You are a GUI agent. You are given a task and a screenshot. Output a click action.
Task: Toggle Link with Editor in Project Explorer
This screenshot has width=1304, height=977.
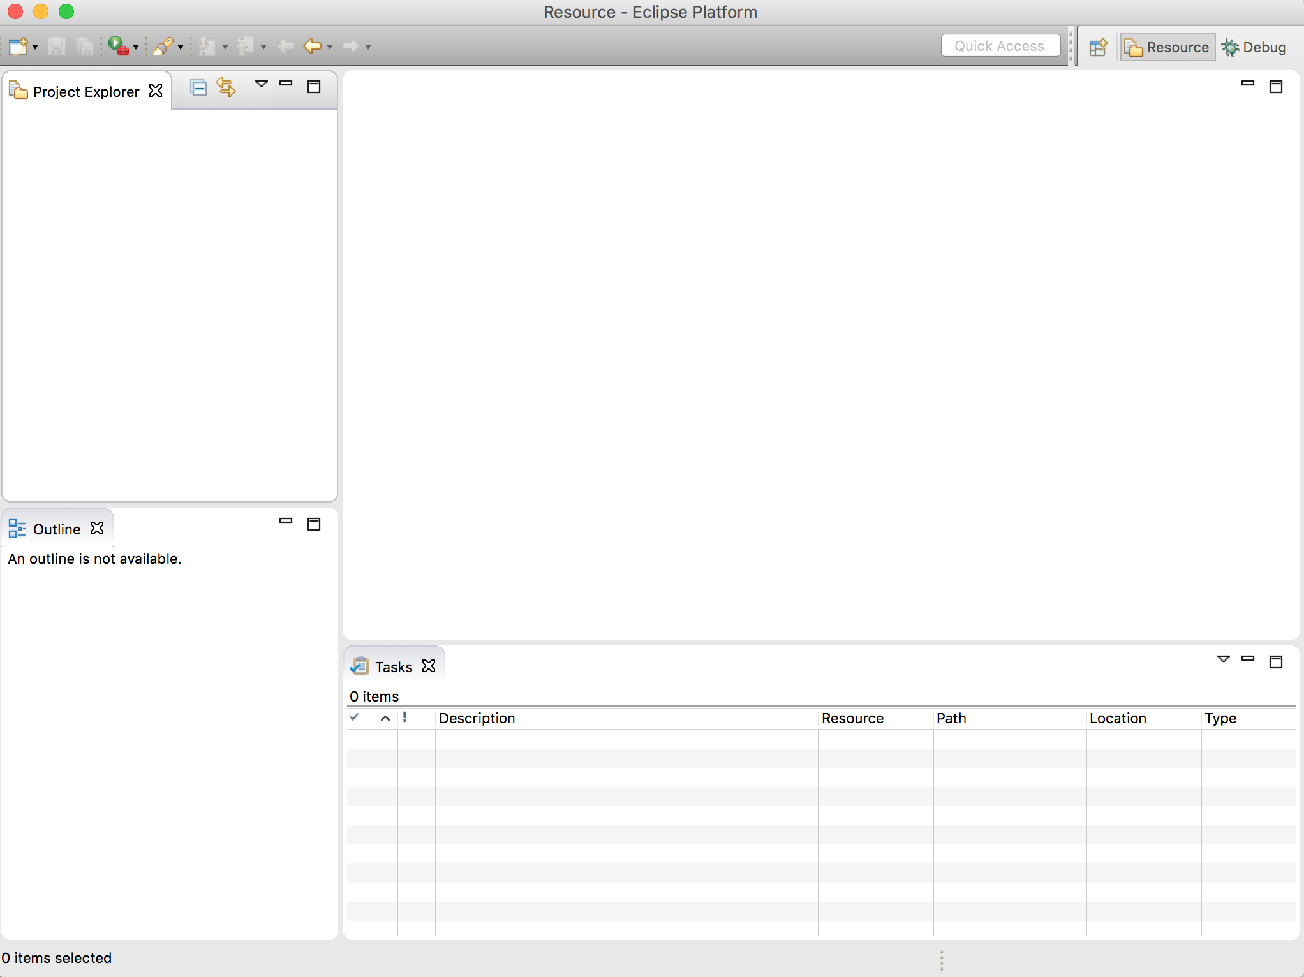coord(226,87)
